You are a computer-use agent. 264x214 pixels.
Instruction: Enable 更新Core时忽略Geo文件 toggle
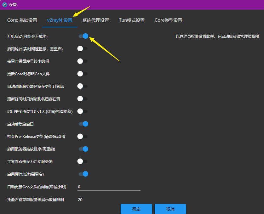click(x=83, y=74)
